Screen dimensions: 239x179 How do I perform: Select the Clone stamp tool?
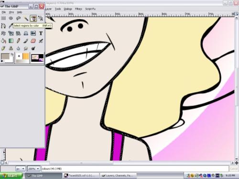point(11,48)
